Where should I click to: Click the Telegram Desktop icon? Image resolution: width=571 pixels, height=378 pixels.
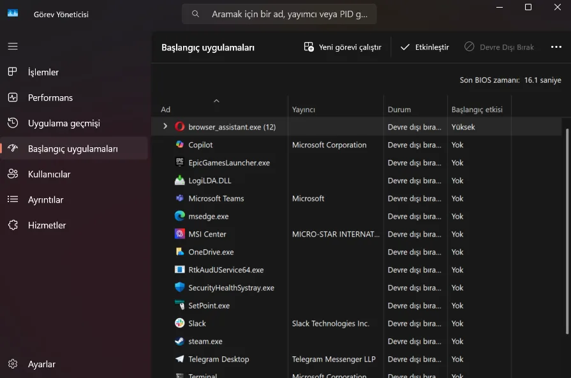point(179,359)
